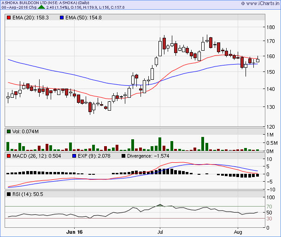The height and width of the screenshot is (237, 281).
Task: Click the Vol: 0.074M label
Action: 25,131
